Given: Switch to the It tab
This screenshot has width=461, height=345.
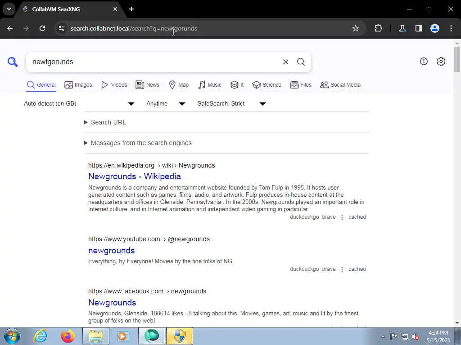Looking at the screenshot, I should click(x=237, y=85).
